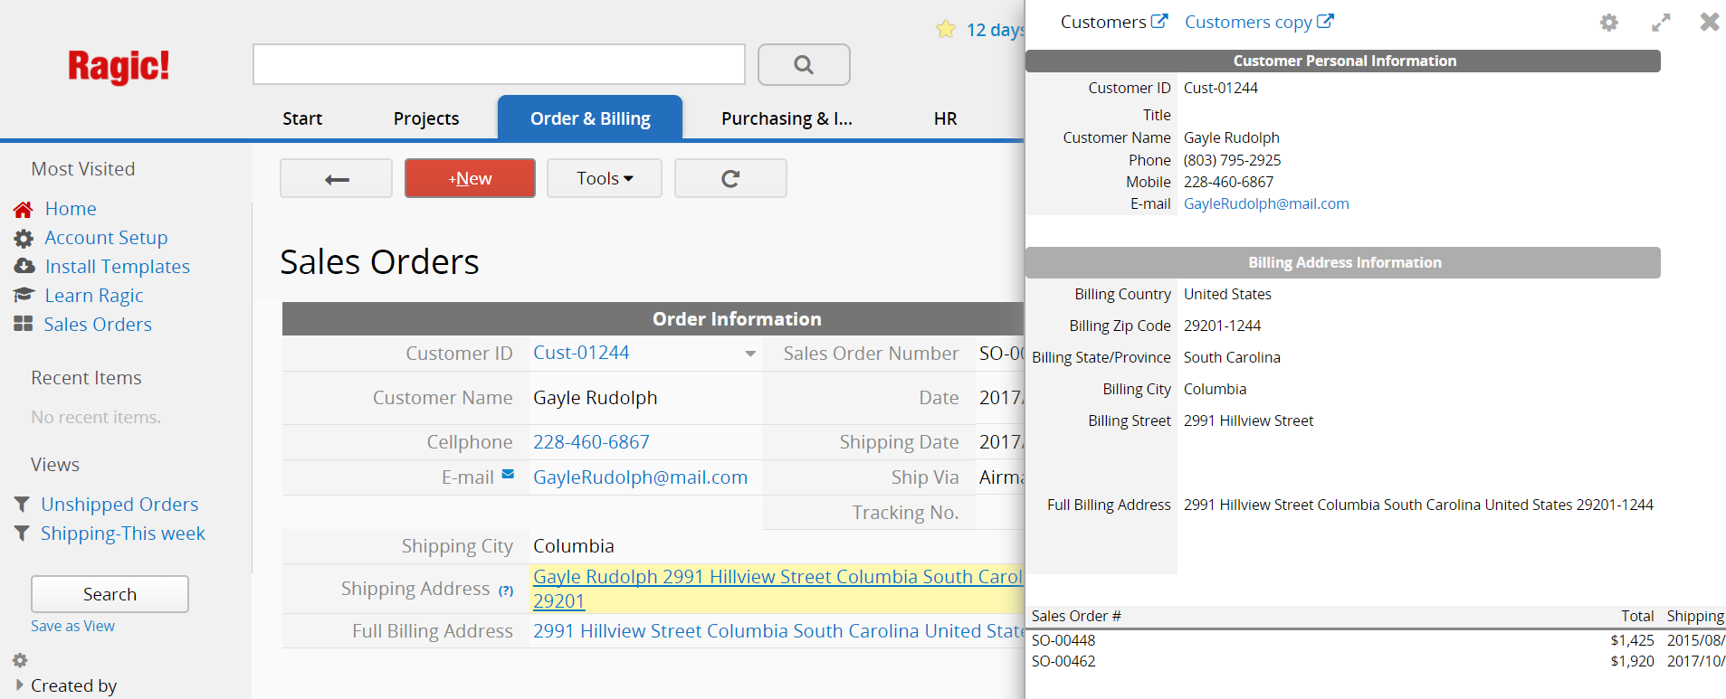Image resolution: width=1726 pixels, height=699 pixels.
Task: Click the small gear icon above Created by
Action: click(x=20, y=660)
